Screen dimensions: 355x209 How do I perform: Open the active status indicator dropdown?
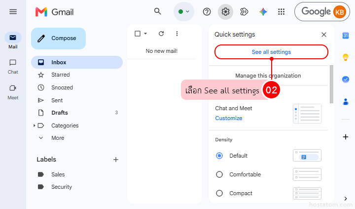pos(183,11)
